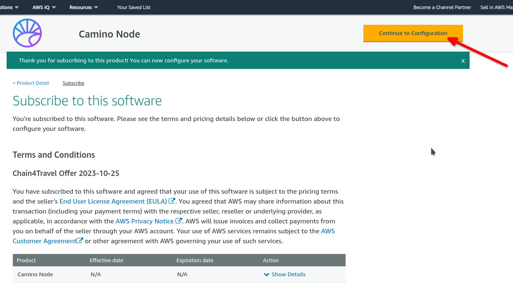
Task: Select the Camino Node table row cell
Action: (35, 274)
